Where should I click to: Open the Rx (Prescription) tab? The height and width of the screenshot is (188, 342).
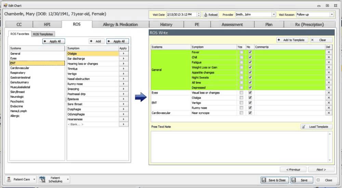pos(309,24)
